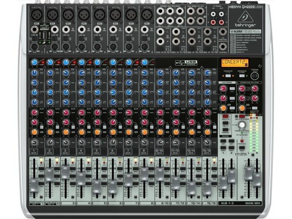Toggle the channel 1 PRE button
292x219 pixels.
click(42, 127)
